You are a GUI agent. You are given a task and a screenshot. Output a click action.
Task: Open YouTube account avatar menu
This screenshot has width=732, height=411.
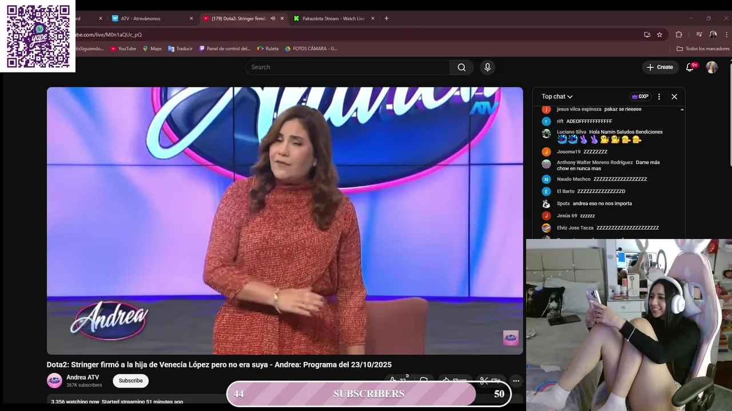tap(711, 67)
